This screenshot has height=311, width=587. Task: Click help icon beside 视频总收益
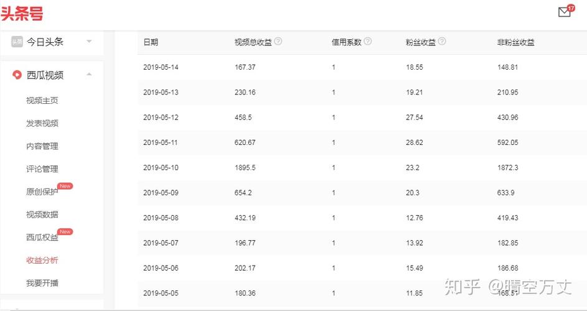coord(278,42)
